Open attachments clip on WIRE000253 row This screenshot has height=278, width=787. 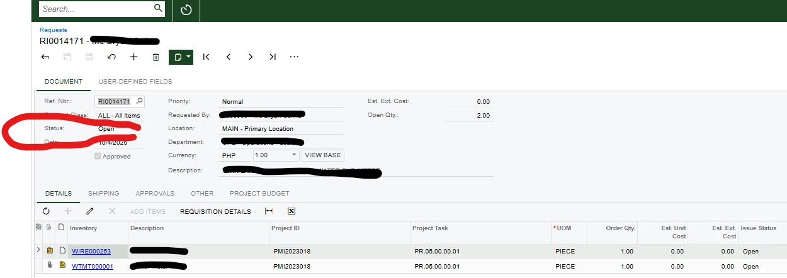50,251
